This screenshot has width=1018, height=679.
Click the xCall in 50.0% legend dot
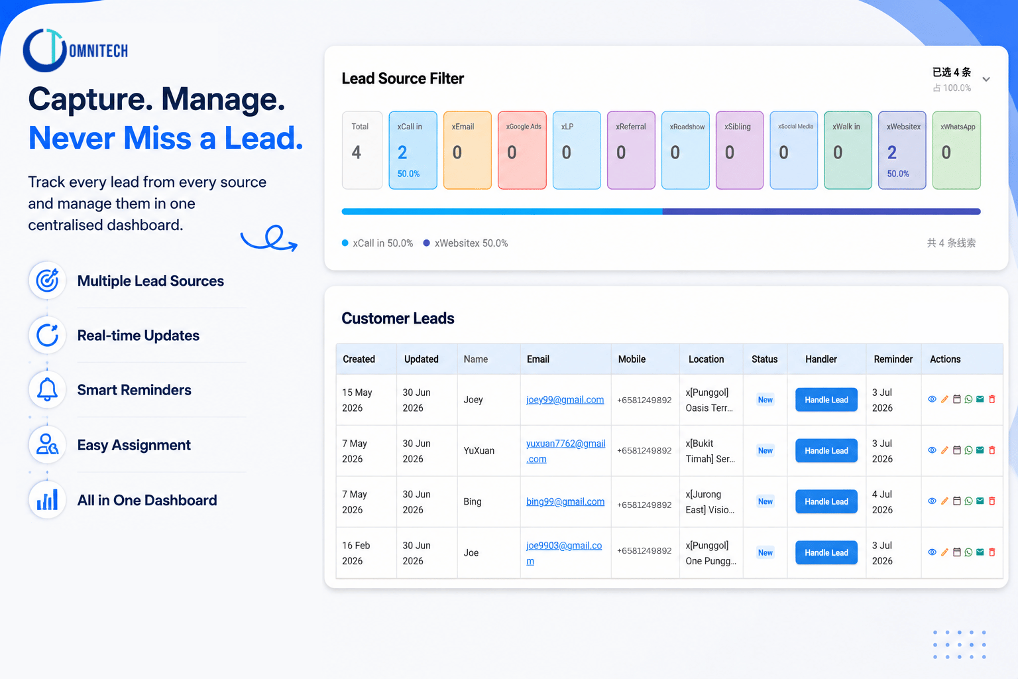pos(345,243)
